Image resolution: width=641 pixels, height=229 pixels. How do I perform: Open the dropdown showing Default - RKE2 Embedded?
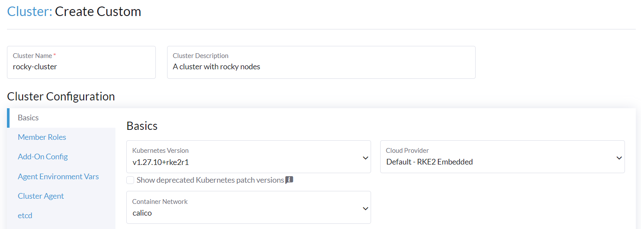[495, 162]
